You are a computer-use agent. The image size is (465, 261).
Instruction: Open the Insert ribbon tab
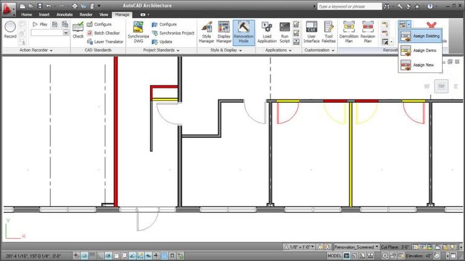pyautogui.click(x=44, y=14)
